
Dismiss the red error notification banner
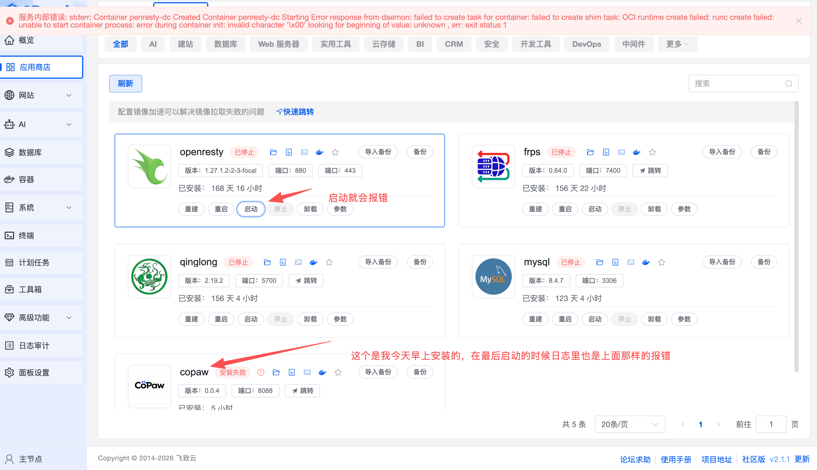point(799,21)
